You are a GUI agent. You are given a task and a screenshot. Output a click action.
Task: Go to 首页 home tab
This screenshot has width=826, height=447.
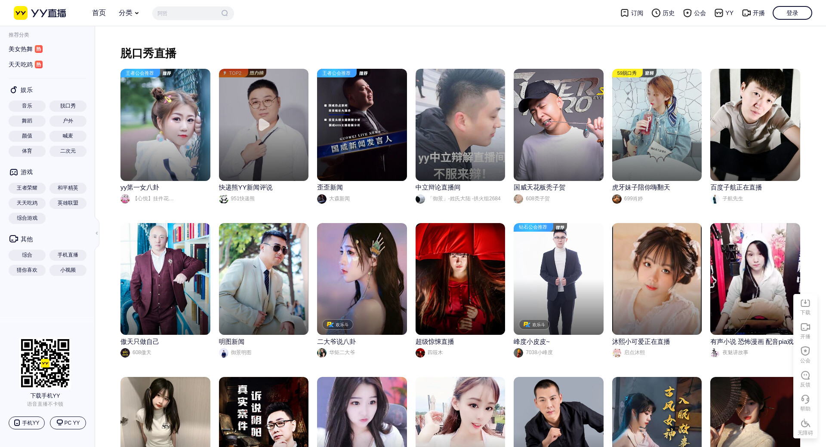99,13
